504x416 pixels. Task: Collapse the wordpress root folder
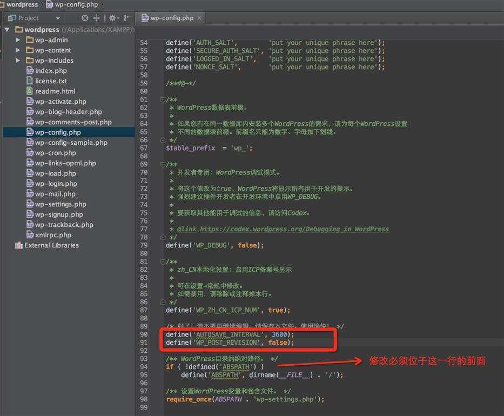click(x=6, y=30)
